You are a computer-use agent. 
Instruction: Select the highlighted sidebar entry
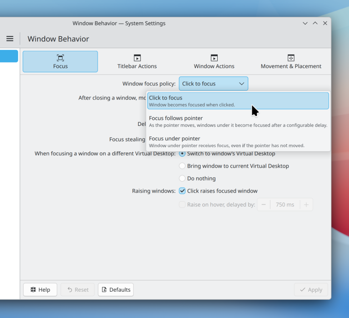pyautogui.click(x=9, y=56)
